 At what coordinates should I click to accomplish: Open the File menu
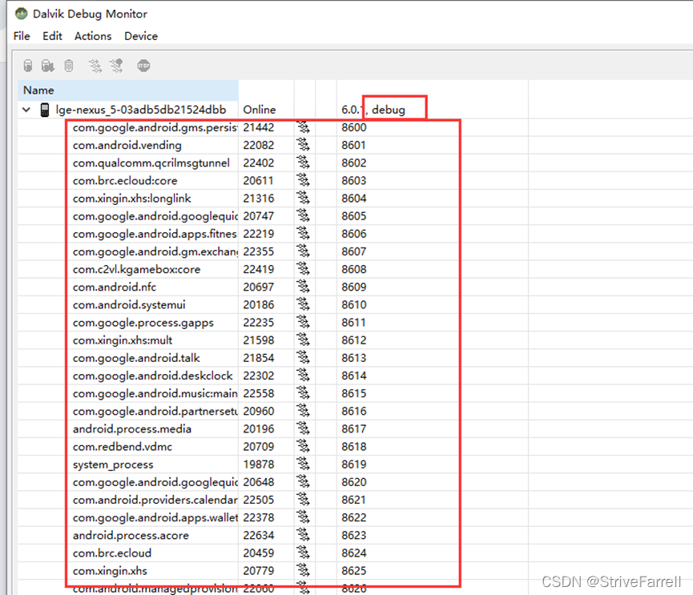(x=22, y=36)
